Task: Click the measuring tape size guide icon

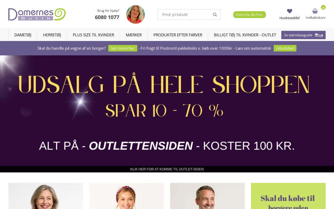Action: tap(319, 35)
